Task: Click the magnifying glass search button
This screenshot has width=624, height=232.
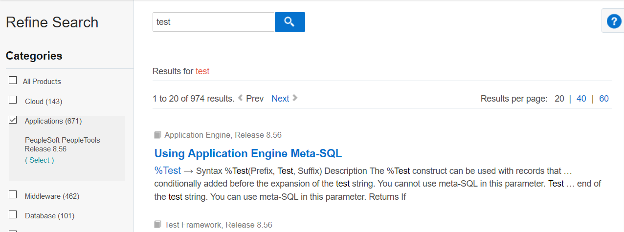Action: (x=290, y=22)
